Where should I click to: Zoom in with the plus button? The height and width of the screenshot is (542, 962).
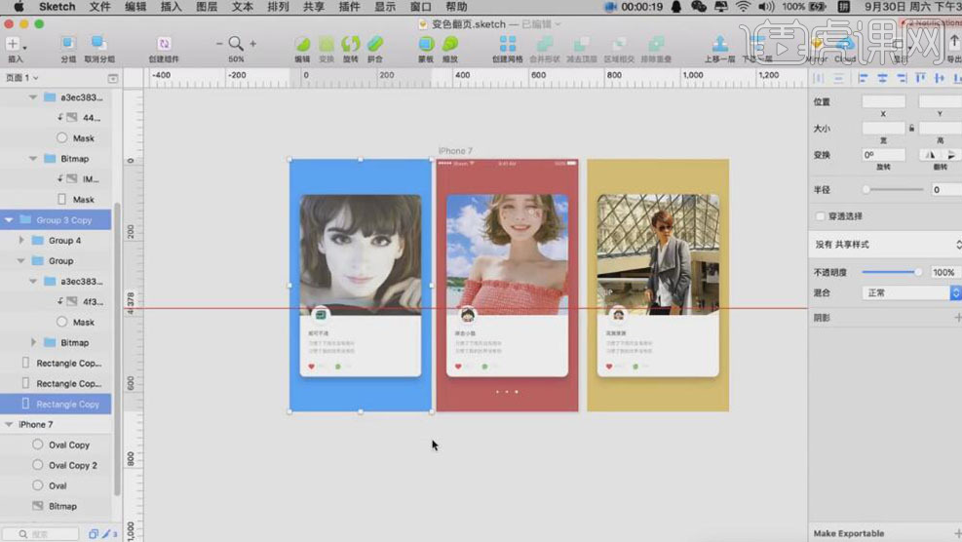252,44
